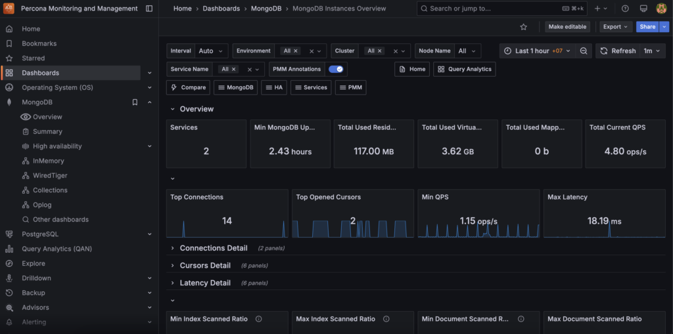The width and height of the screenshot is (673, 334).
Task: Click the clipboard icon next to Summary
Action: coord(26,131)
